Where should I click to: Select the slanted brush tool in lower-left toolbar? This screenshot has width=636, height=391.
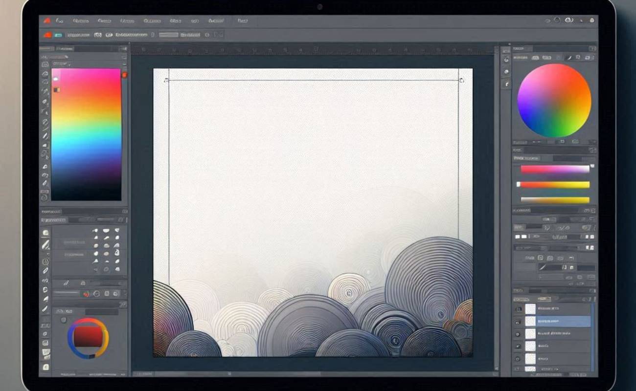[45, 244]
